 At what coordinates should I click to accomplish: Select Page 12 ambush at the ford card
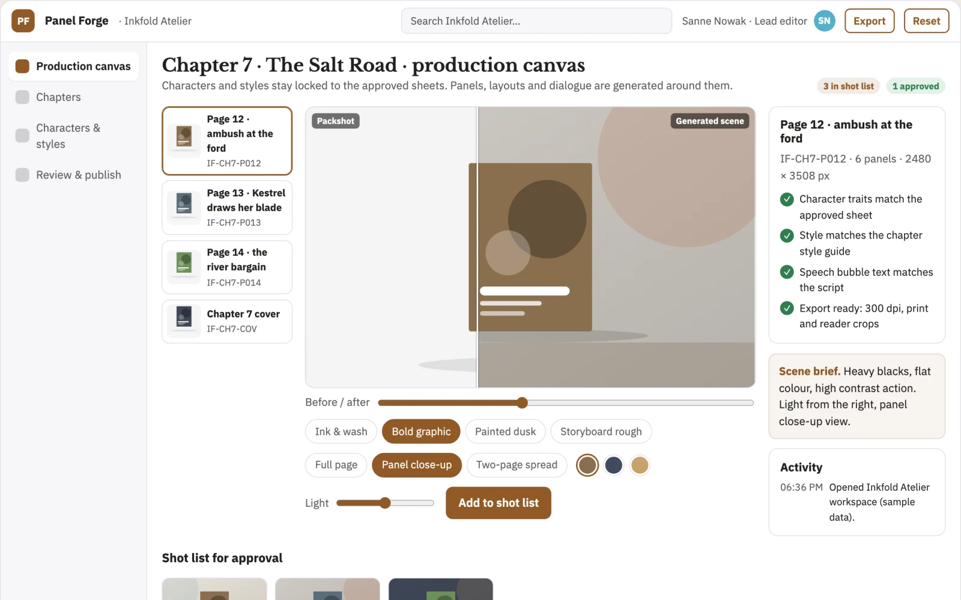[x=227, y=141]
